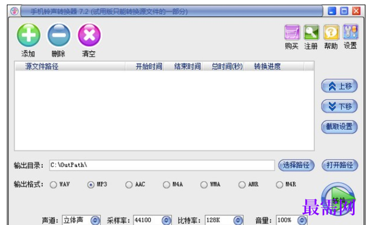Click the green Add (添加) icon
Image resolution: width=366 pixels, height=225 pixels.
pos(28,35)
